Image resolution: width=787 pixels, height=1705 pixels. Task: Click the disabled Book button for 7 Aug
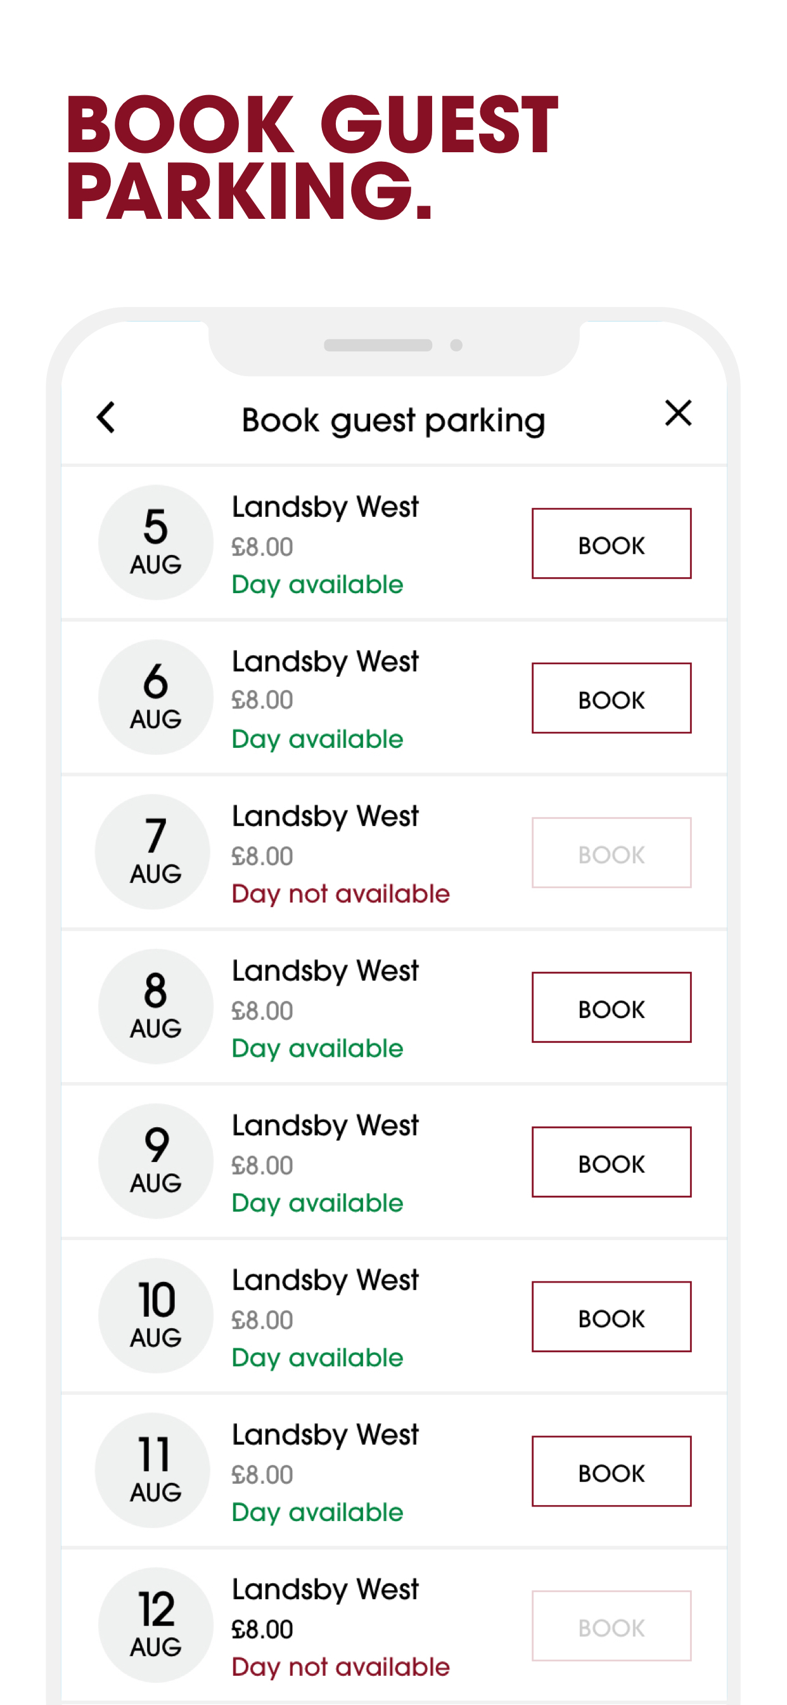pos(611,852)
